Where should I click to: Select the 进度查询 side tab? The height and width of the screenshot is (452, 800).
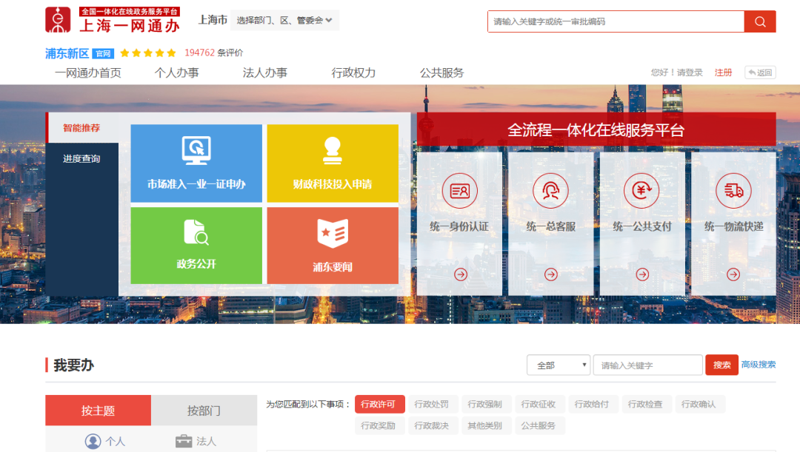point(81,159)
